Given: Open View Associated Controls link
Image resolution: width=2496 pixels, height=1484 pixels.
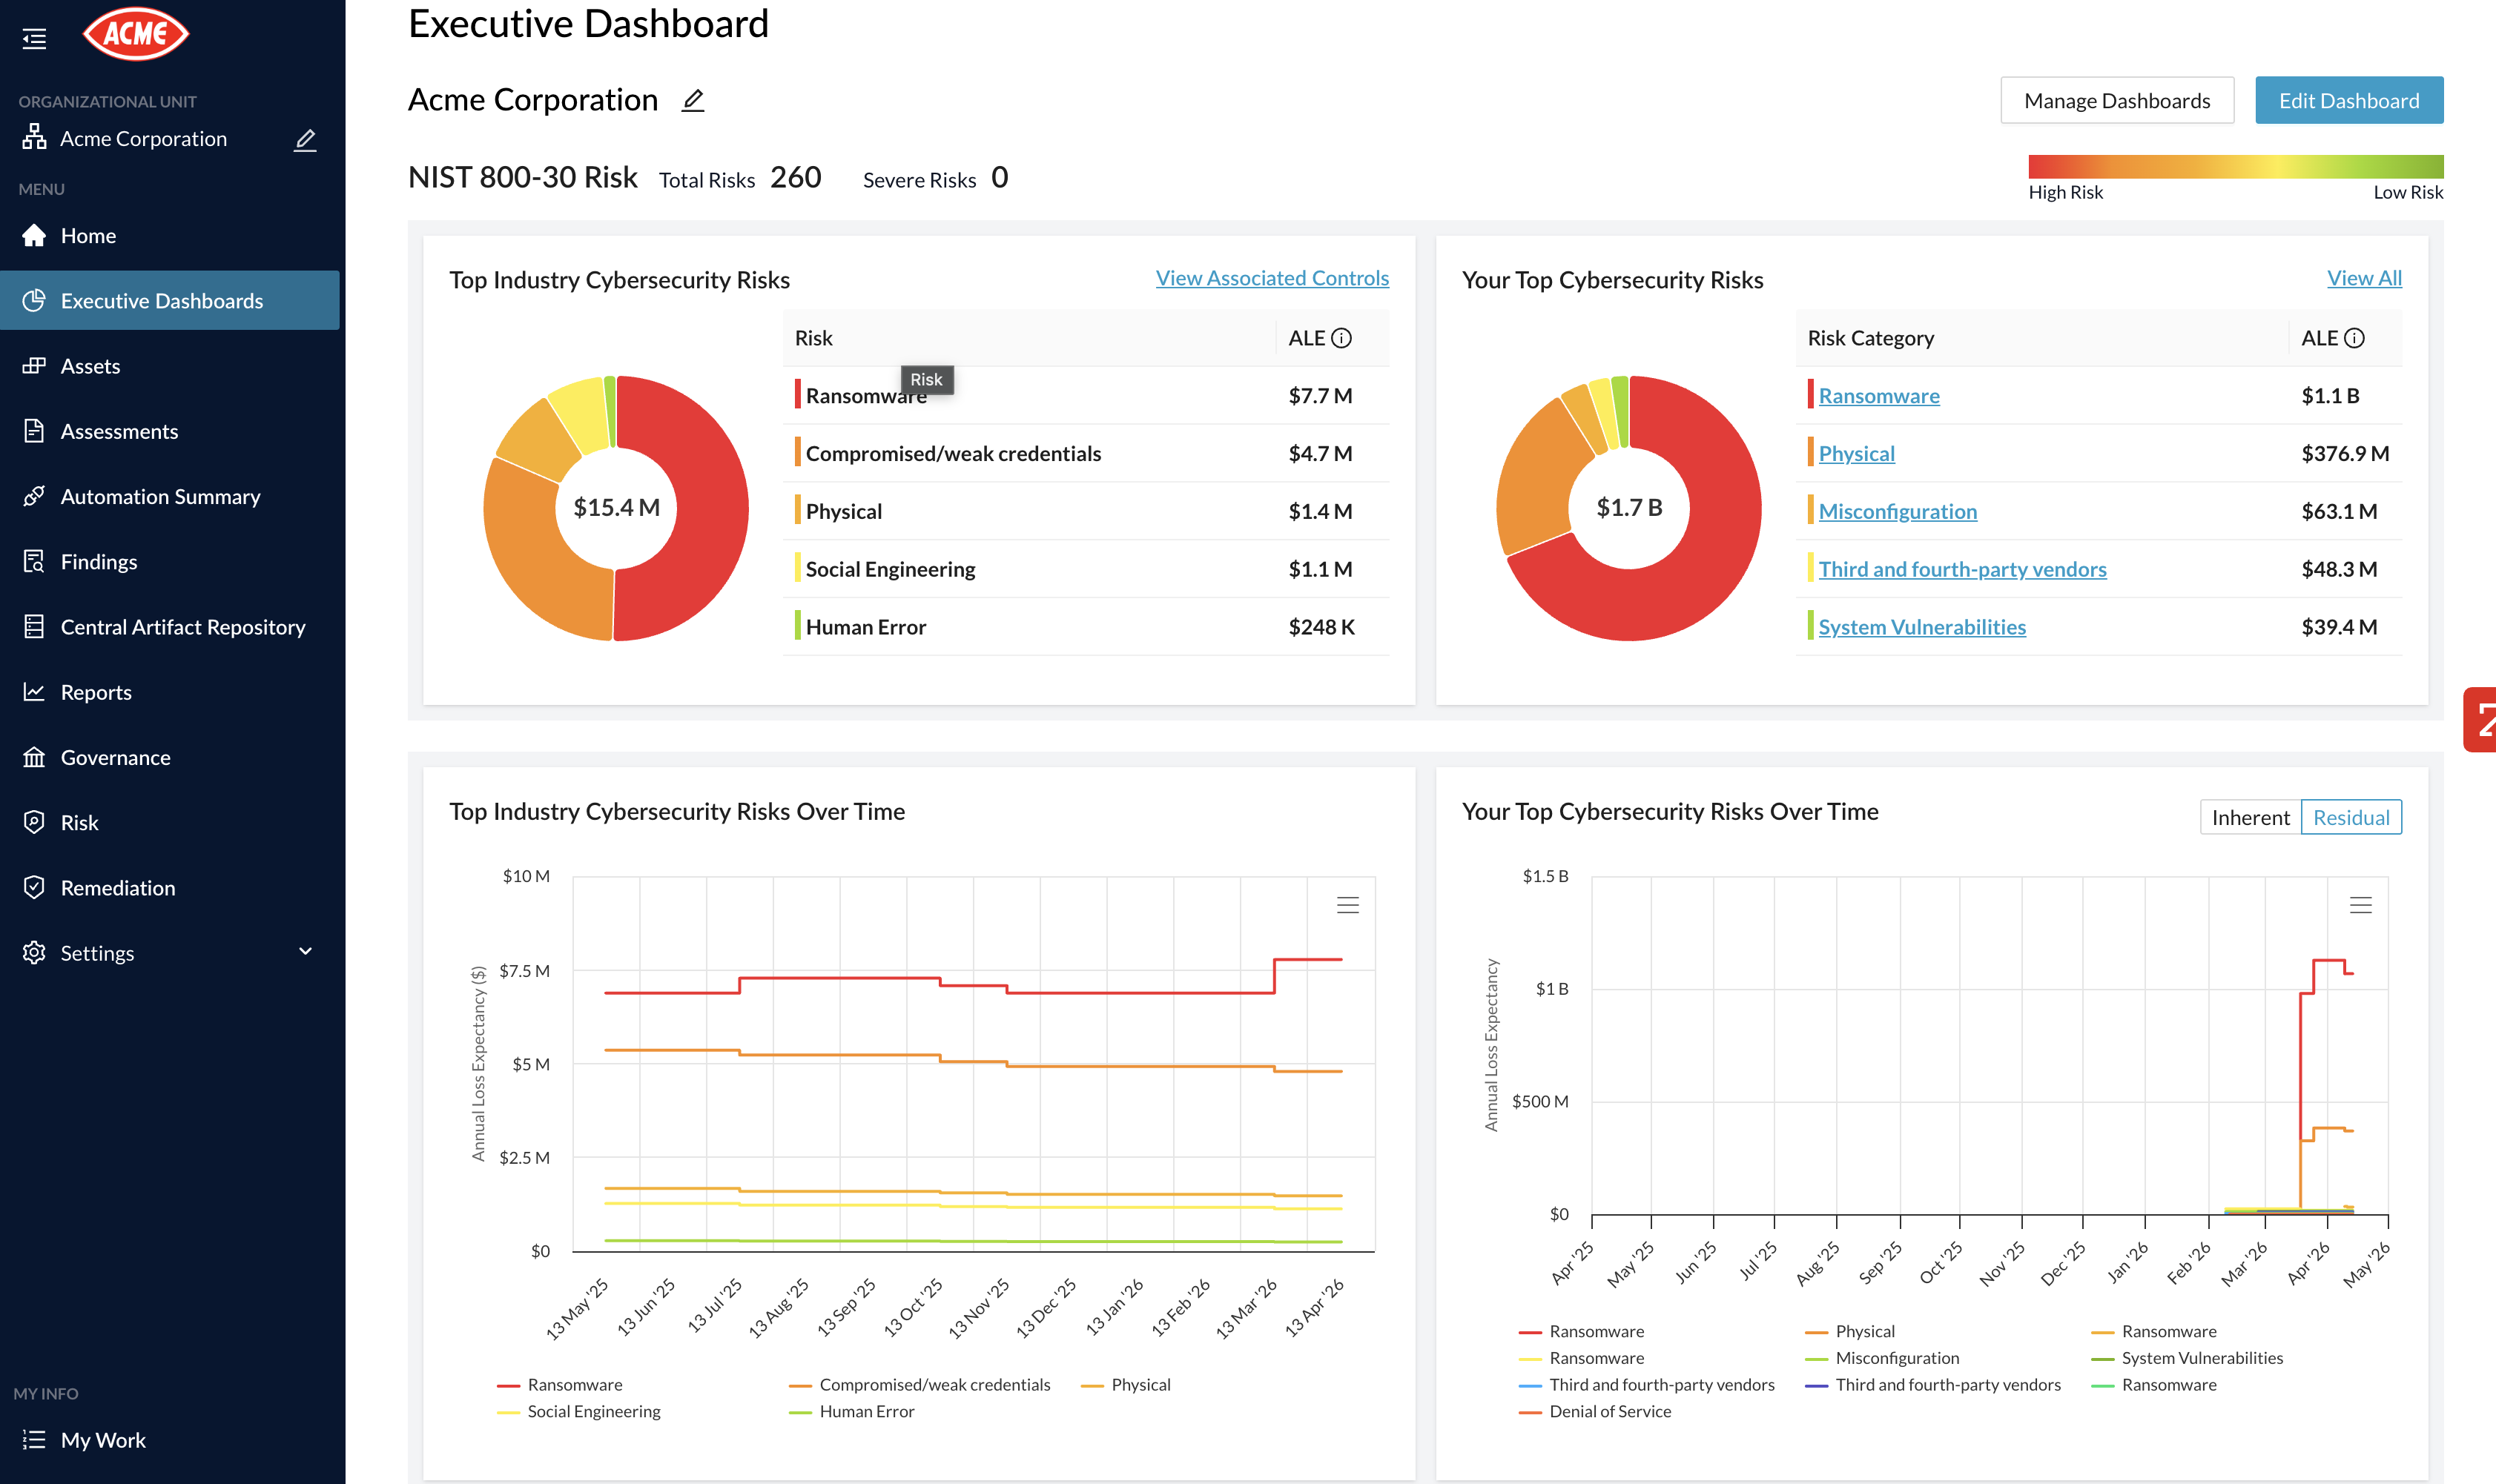Looking at the screenshot, I should click(1272, 278).
